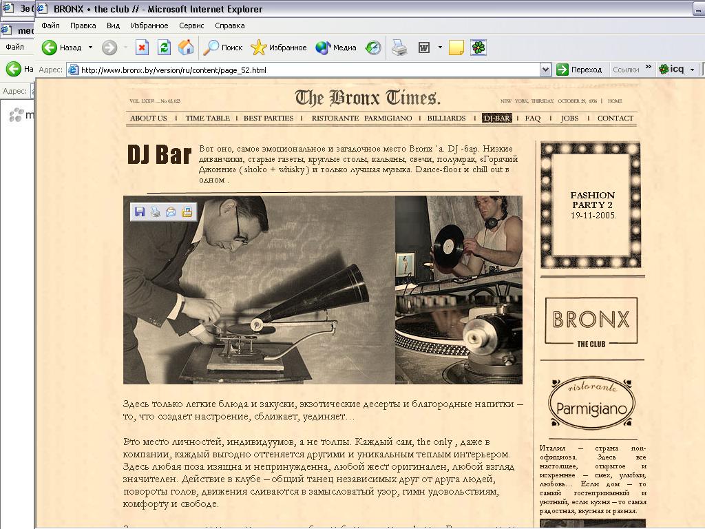705x529 pixels.
Task: Click the address bar URL field
Action: [x=308, y=70]
